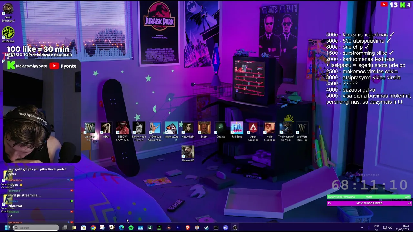This screenshot has width=413, height=232.
Task: Select the Outlast desktop icon
Action: [x=220, y=130]
